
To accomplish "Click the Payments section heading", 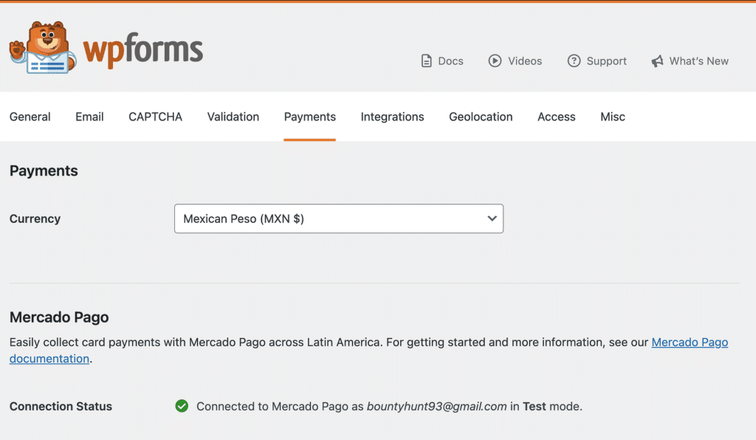I will click(x=44, y=171).
